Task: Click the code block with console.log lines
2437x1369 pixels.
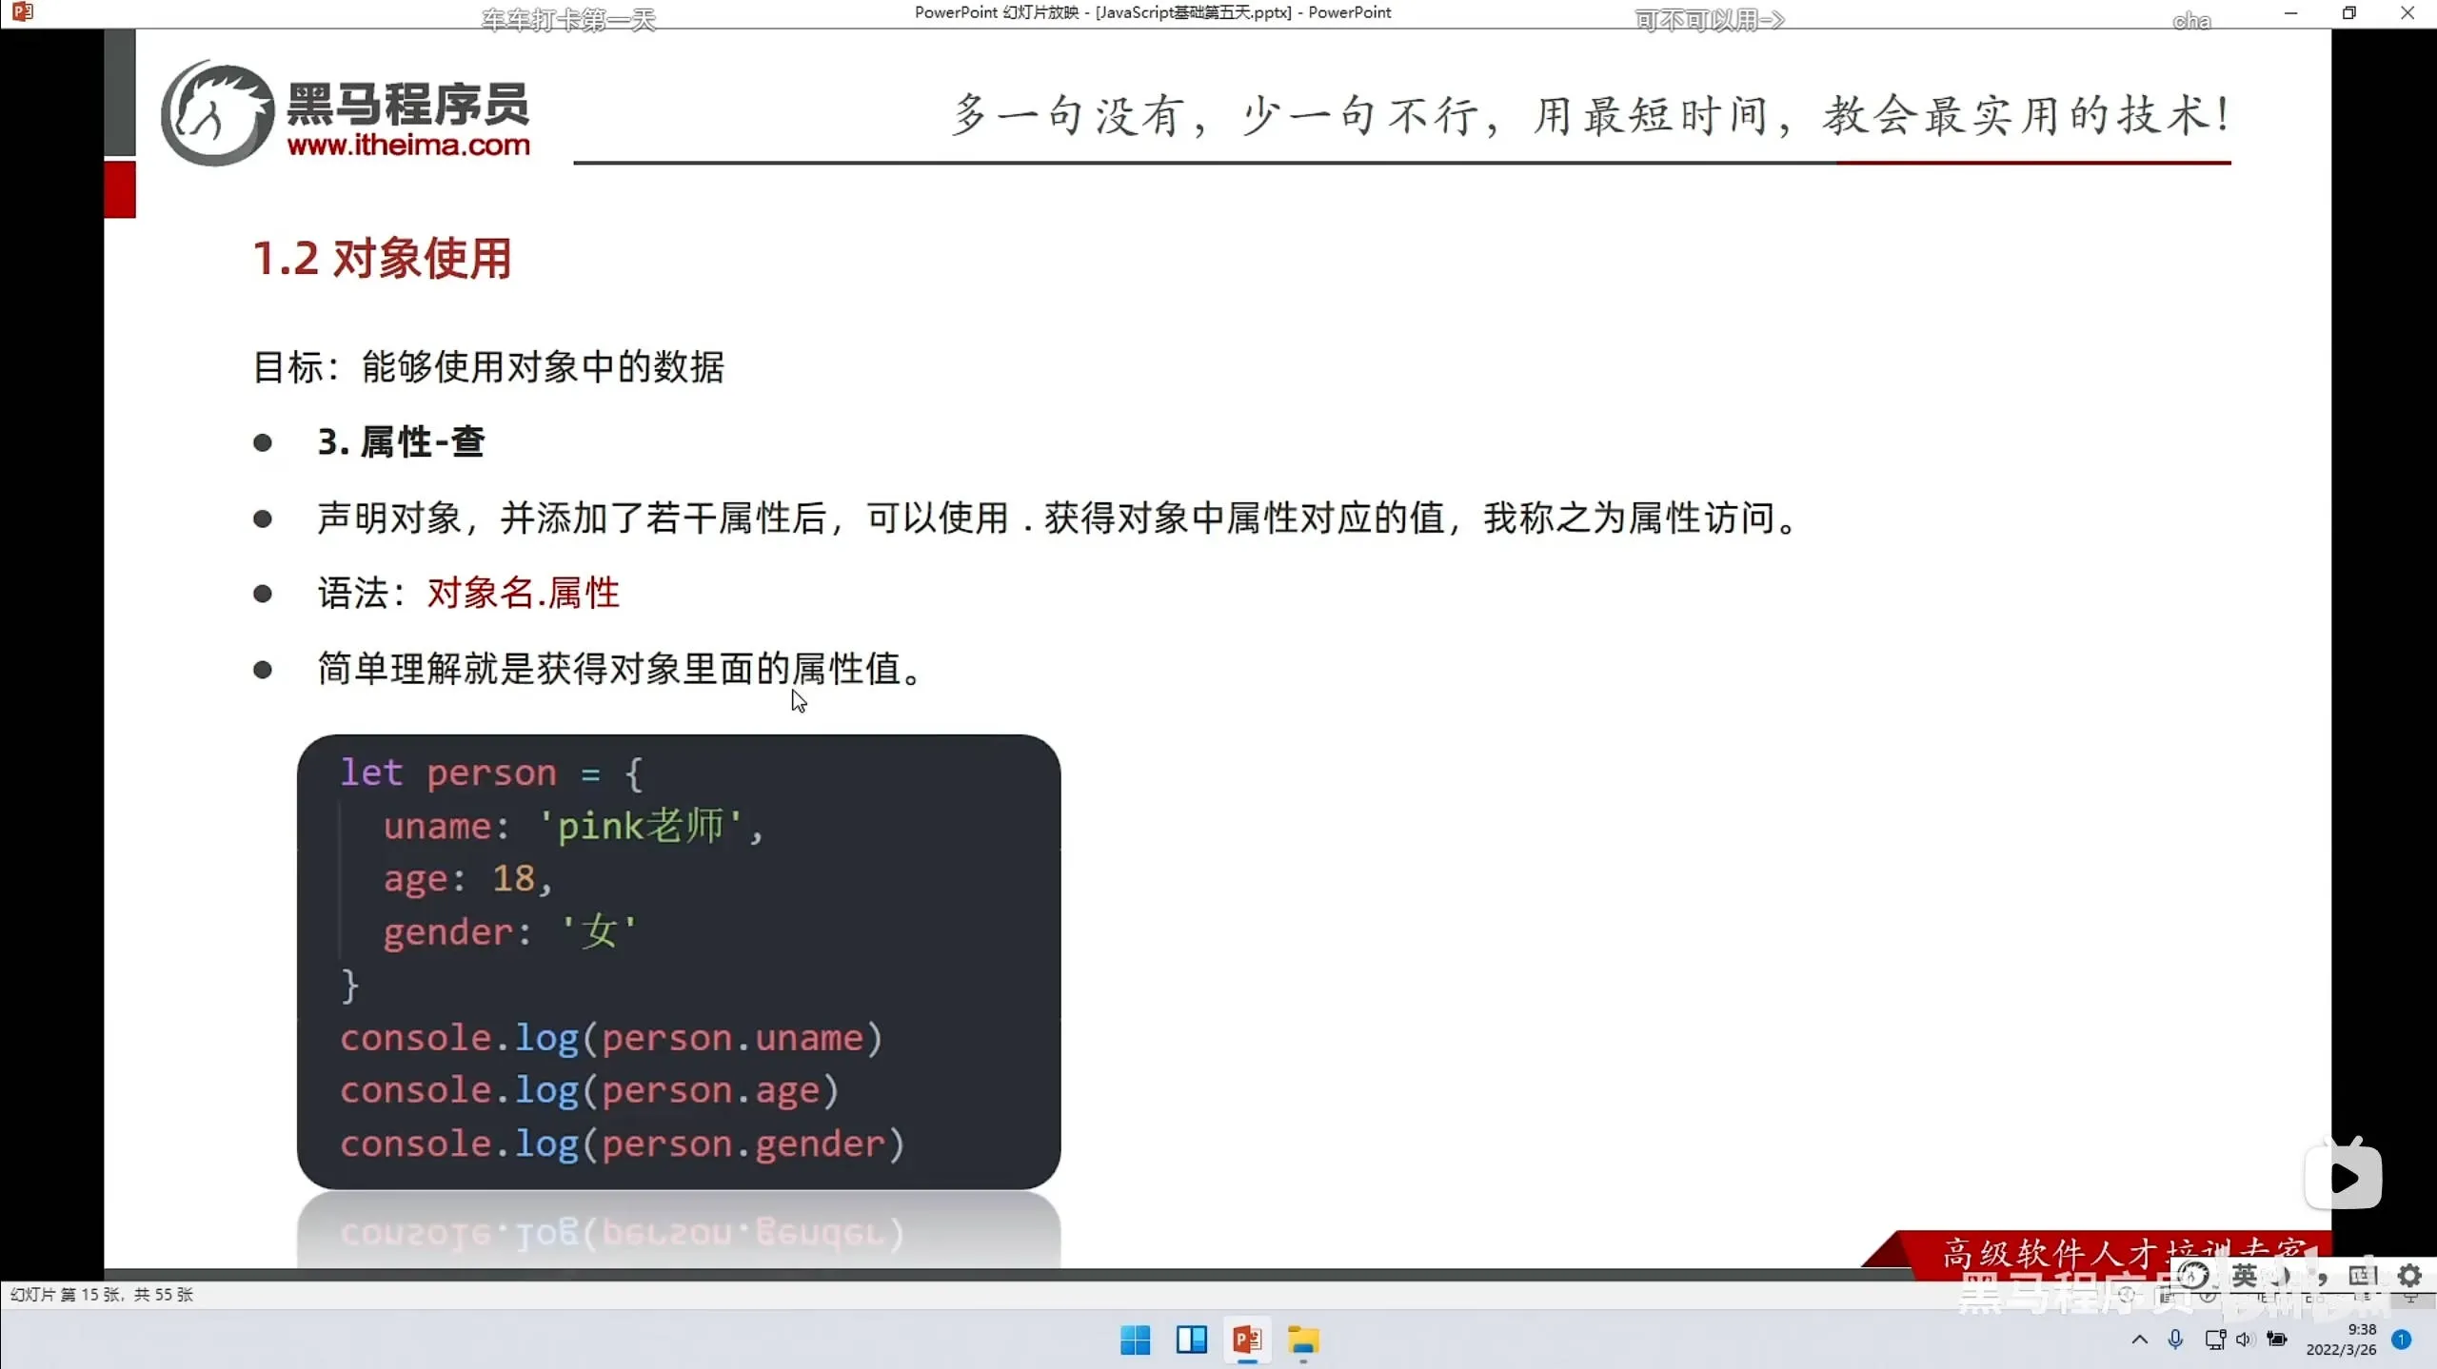Action: tap(678, 961)
